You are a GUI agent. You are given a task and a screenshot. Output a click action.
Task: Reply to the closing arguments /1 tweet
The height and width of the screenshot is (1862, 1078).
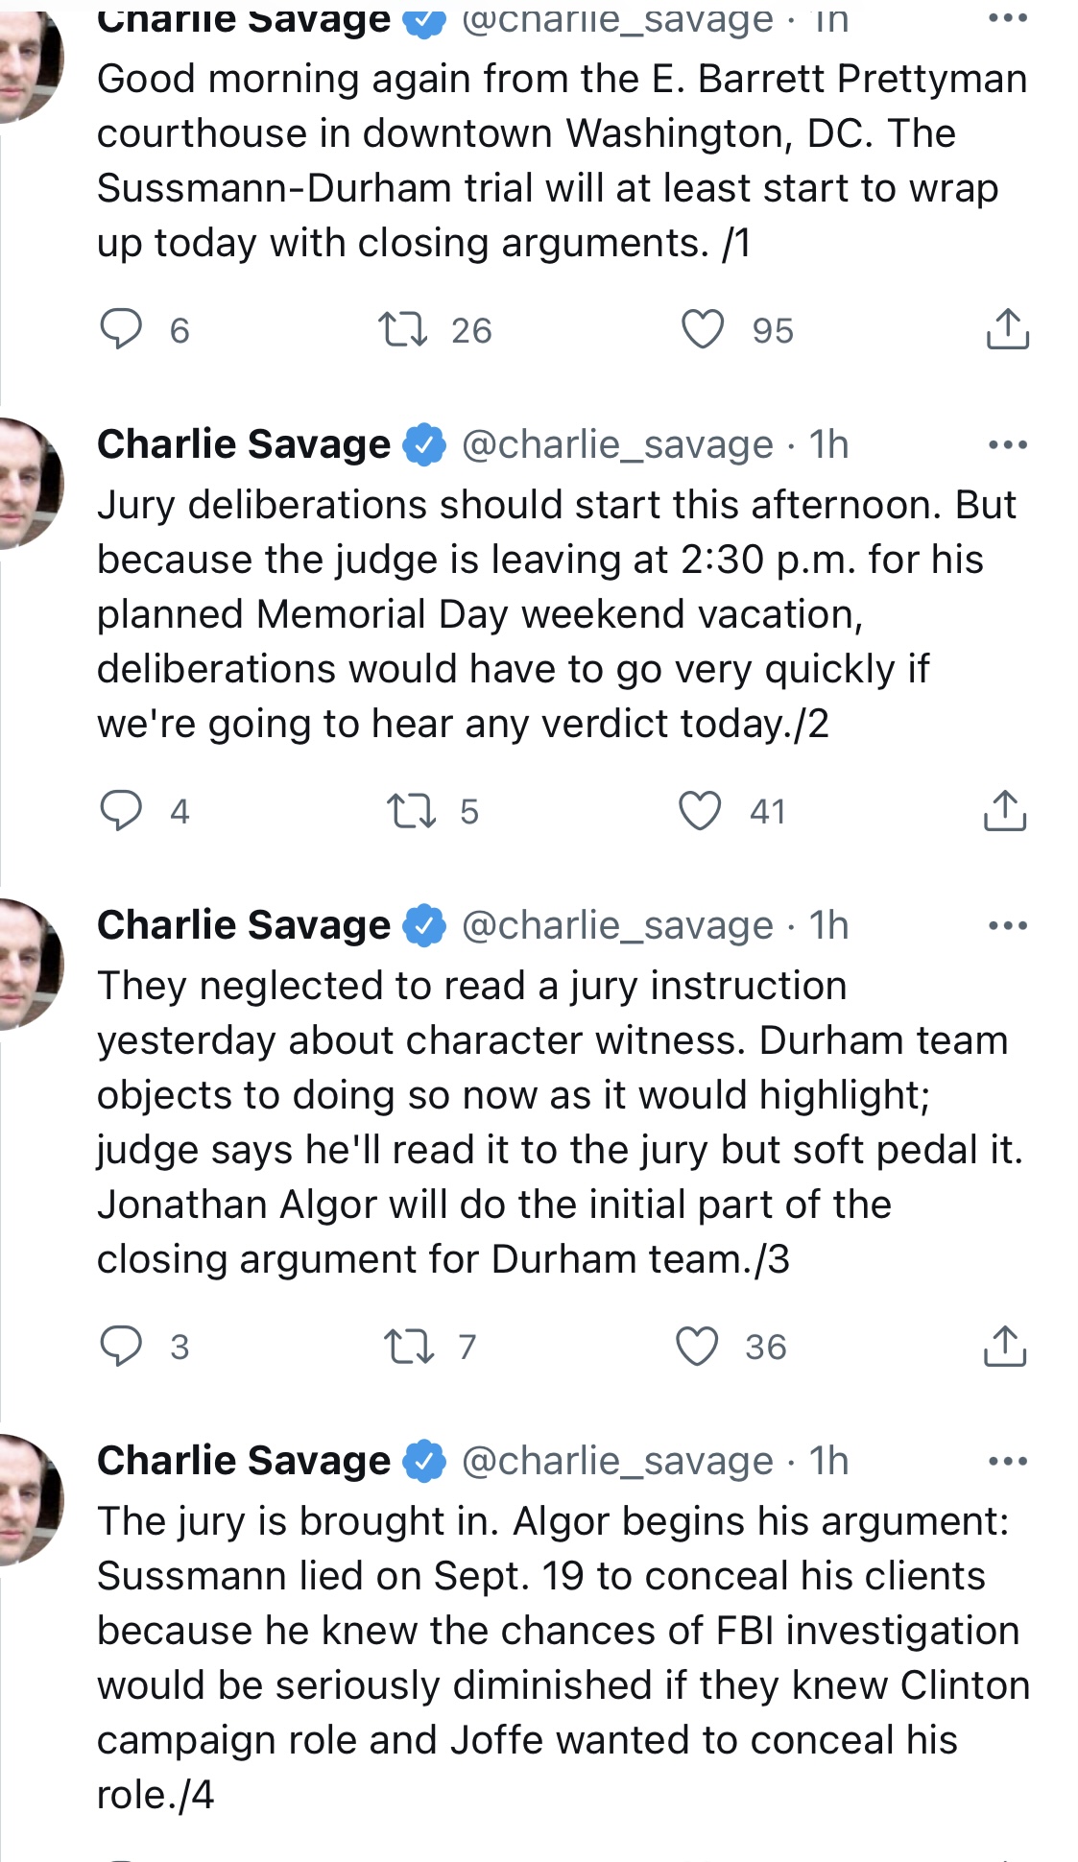[x=122, y=329]
